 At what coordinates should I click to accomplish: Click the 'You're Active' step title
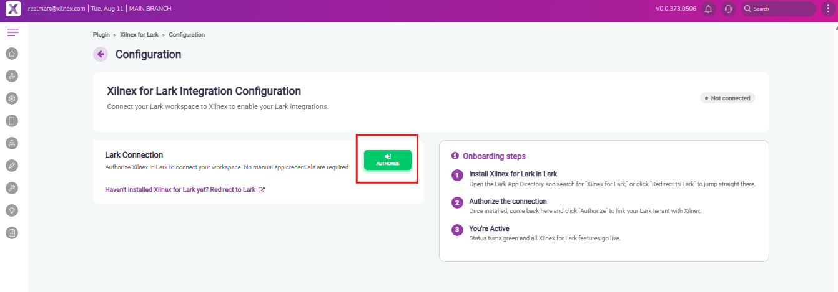coord(489,228)
